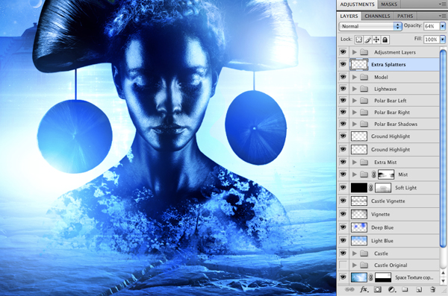
Task: Select the Castle Vignette layer
Action: pos(388,201)
